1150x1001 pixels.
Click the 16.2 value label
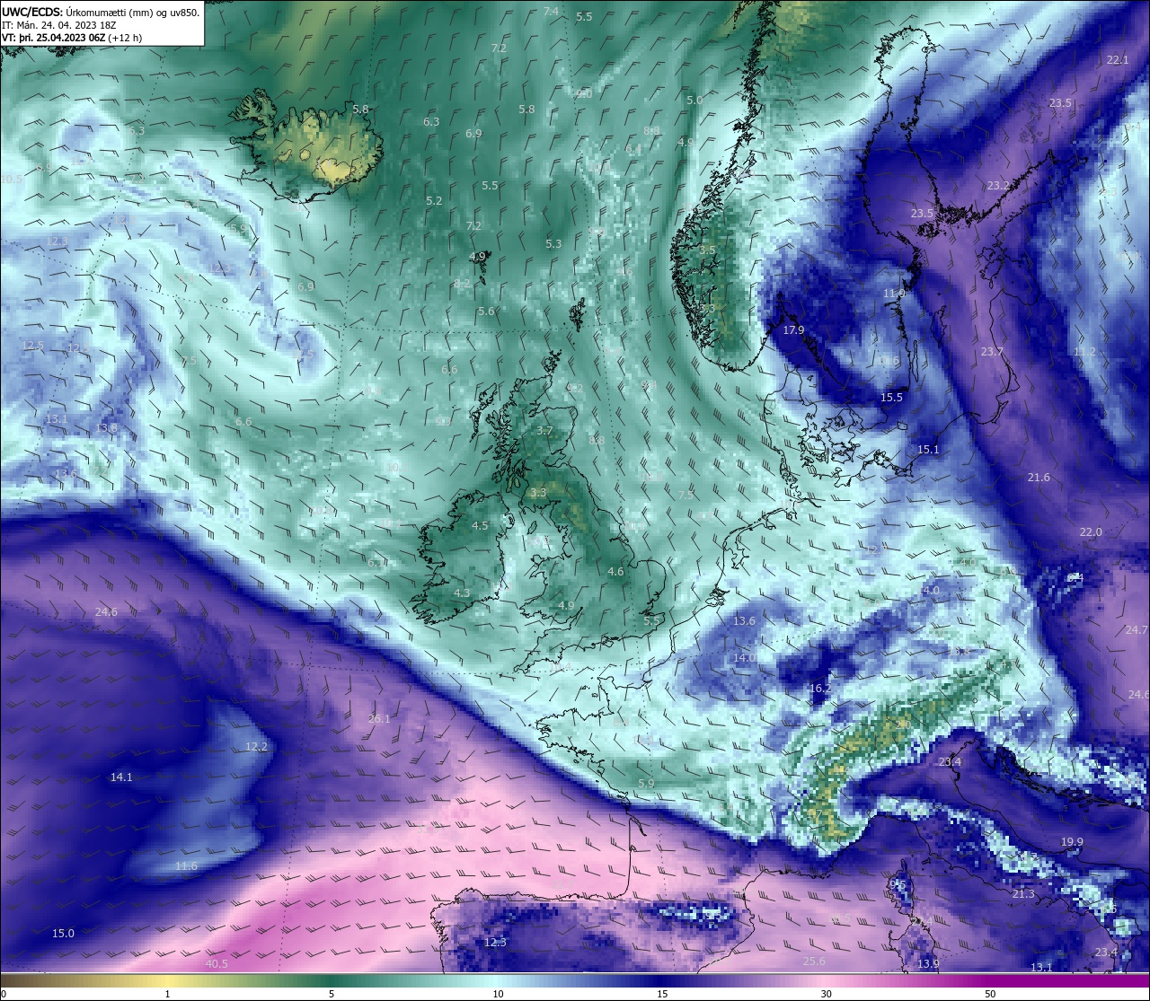820,689
